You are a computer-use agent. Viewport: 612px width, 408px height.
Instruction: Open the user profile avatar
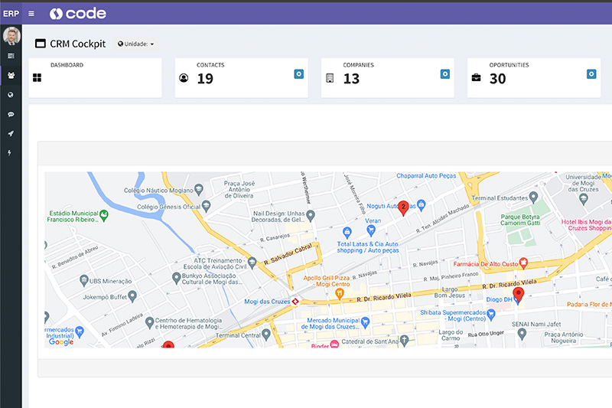pyautogui.click(x=11, y=36)
